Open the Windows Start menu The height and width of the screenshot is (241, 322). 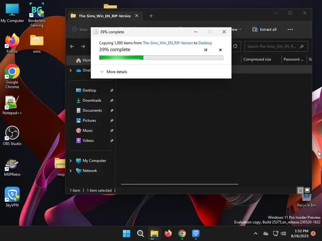pyautogui.click(x=126, y=233)
